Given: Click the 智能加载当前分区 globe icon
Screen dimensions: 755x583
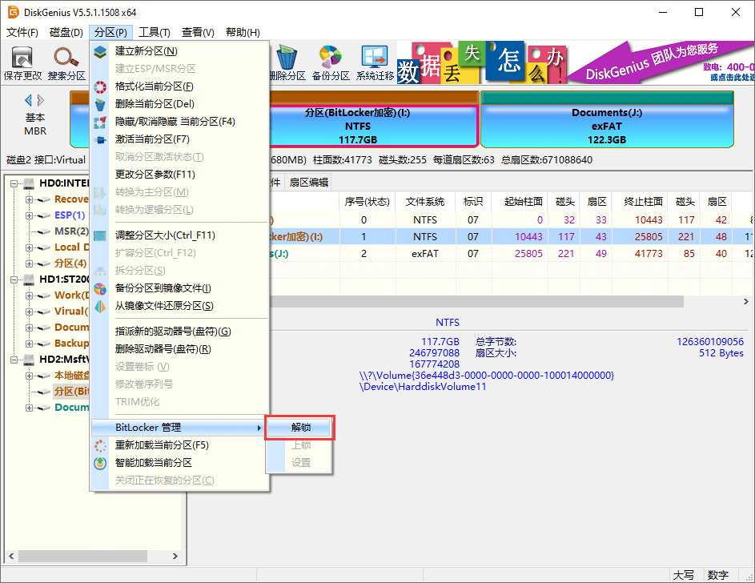Looking at the screenshot, I should 99,462.
